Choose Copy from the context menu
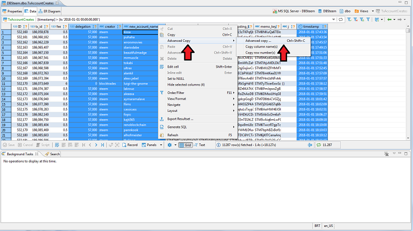The width and height of the screenshot is (413, 231). click(198, 35)
